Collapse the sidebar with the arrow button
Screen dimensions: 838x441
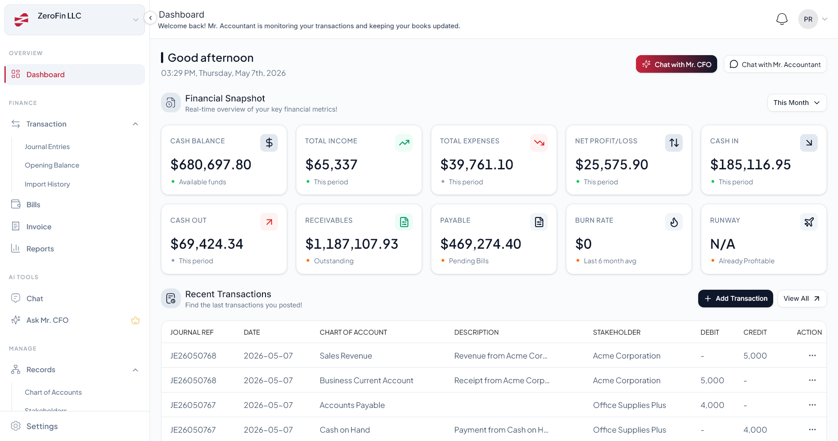(150, 18)
